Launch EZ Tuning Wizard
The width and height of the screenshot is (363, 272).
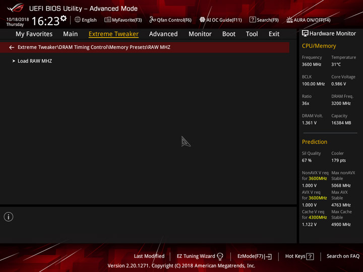coord(196,256)
